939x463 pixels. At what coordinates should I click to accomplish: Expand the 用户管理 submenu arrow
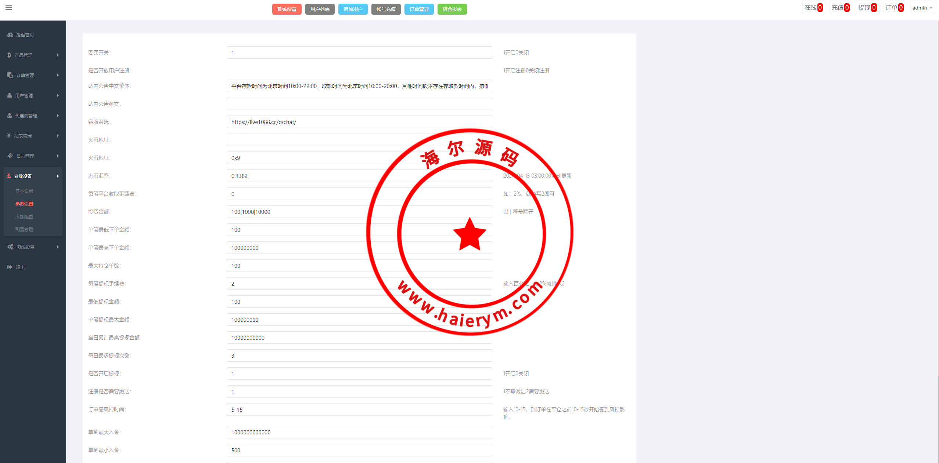[x=58, y=95]
